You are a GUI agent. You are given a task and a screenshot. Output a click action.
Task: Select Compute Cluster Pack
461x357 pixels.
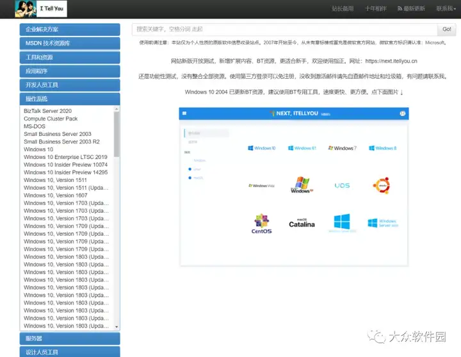tap(51, 119)
